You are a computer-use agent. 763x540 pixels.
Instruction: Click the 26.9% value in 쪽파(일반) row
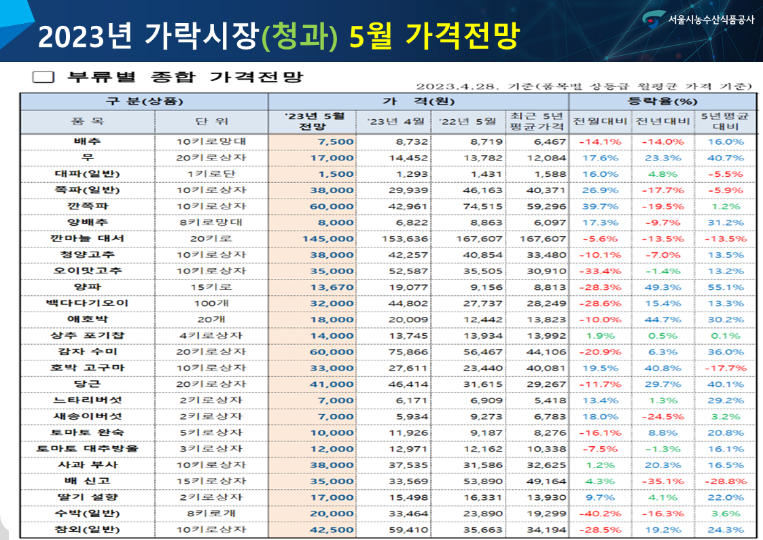tap(600, 190)
